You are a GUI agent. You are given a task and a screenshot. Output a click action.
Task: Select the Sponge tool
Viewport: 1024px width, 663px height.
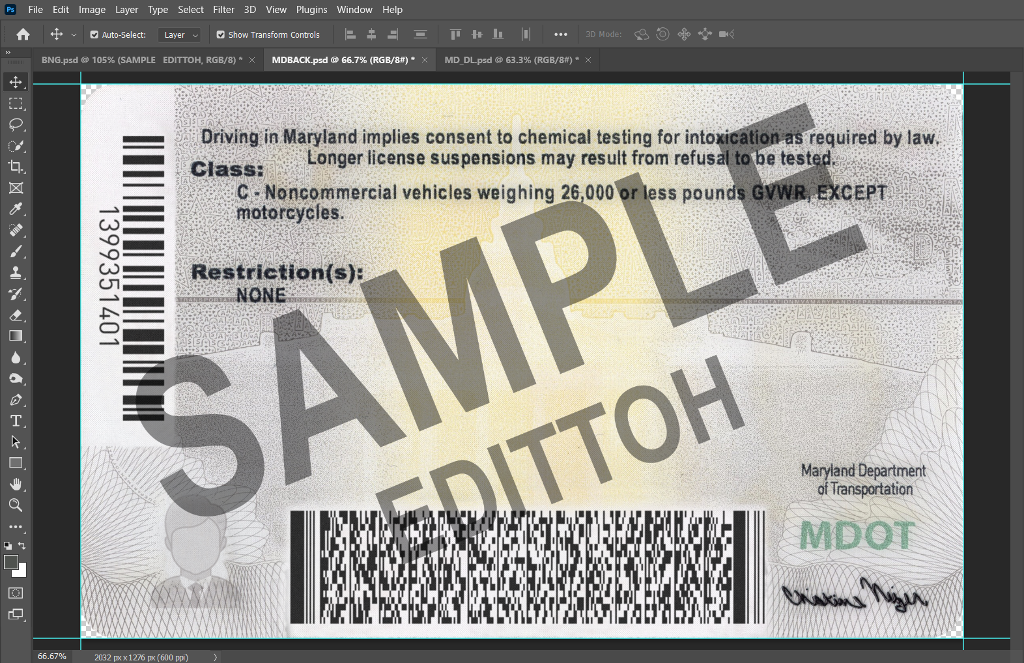pos(16,378)
